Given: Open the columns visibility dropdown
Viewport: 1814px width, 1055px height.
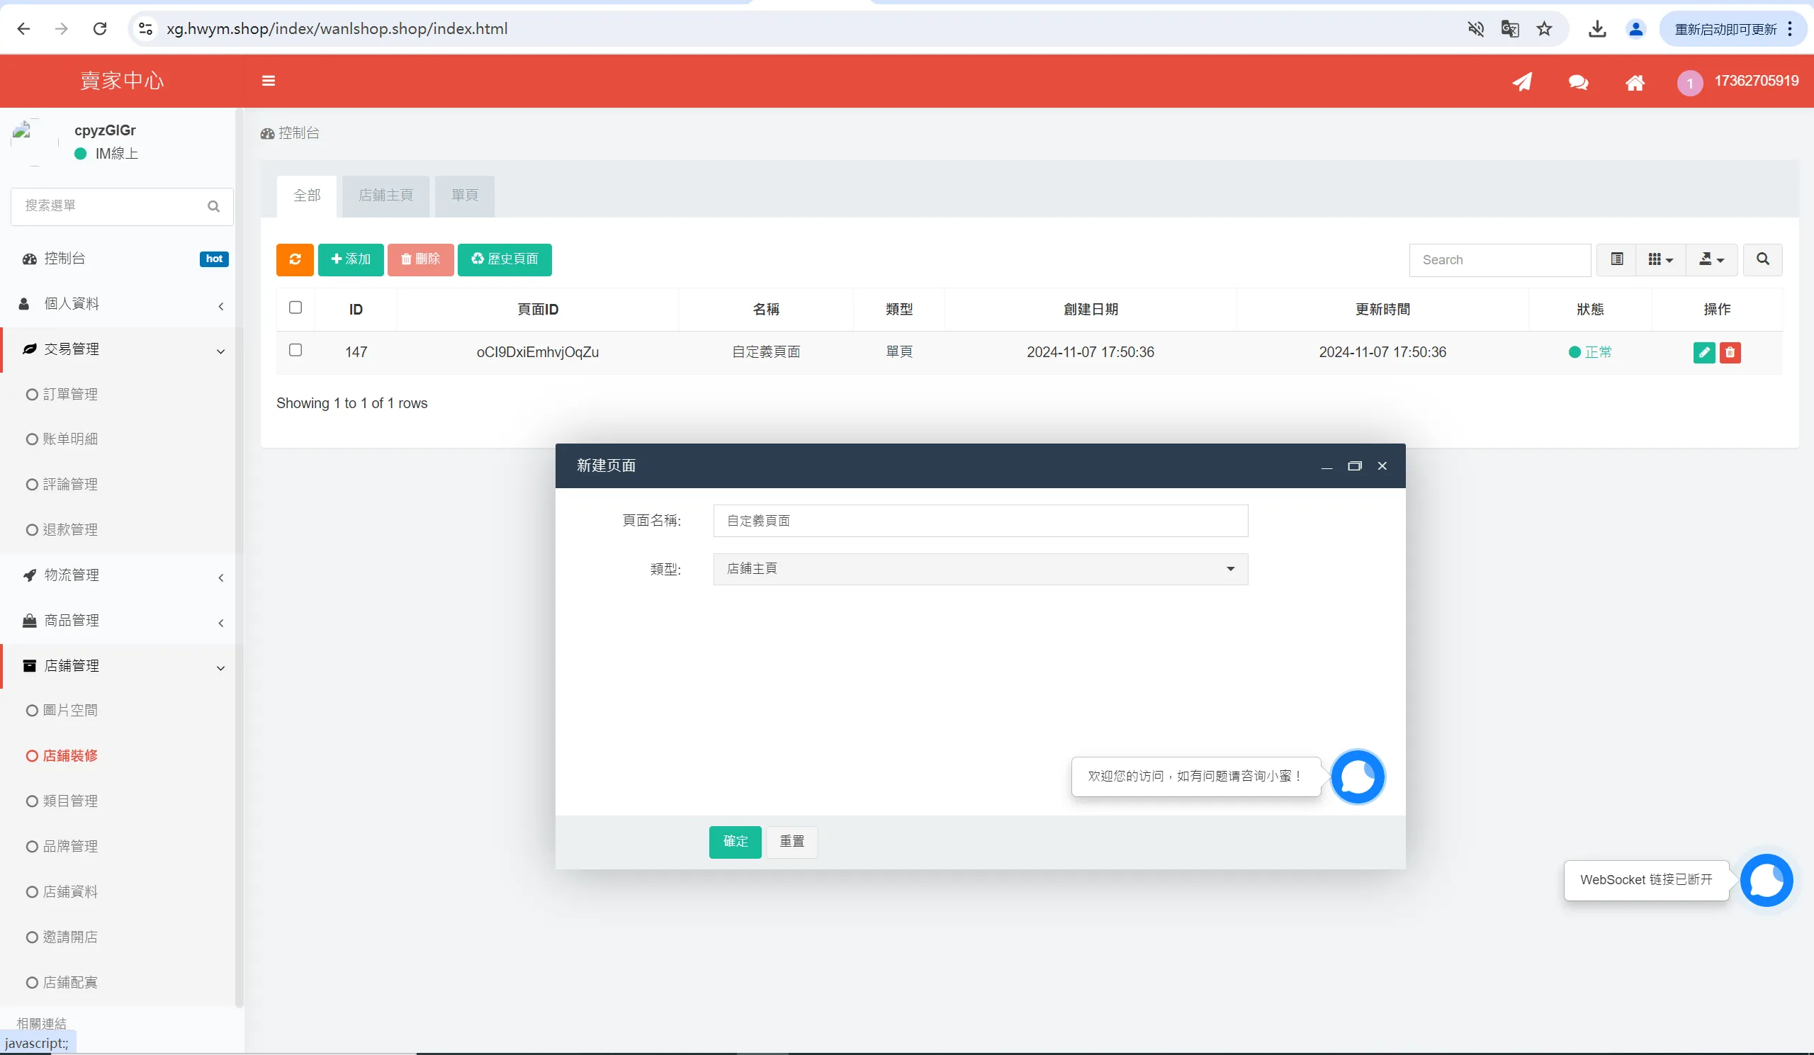Looking at the screenshot, I should point(1660,259).
